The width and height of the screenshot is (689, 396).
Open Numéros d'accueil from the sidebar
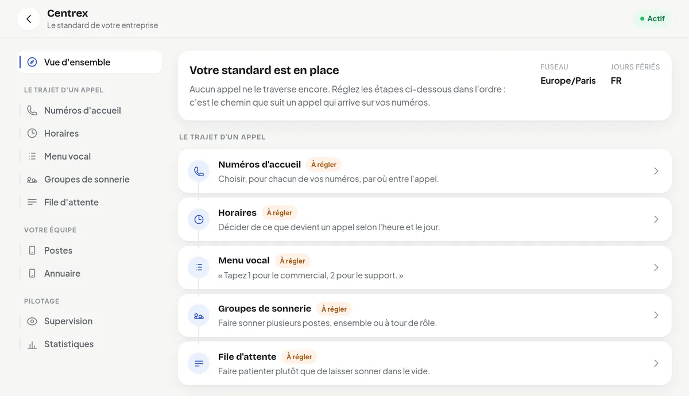tap(91, 110)
